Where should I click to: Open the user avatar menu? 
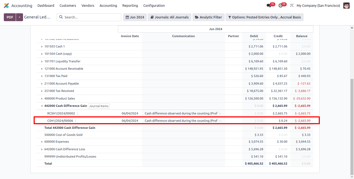[x=346, y=5]
